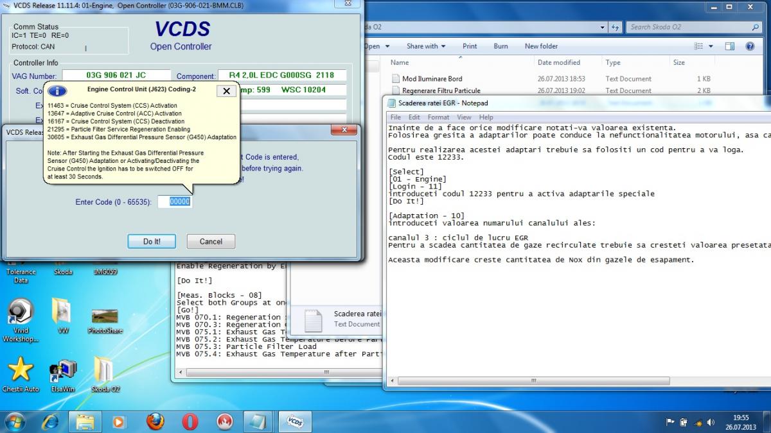771x433 pixels.
Task: Expand the Share with dropdown in Explorer
Action: [426, 46]
